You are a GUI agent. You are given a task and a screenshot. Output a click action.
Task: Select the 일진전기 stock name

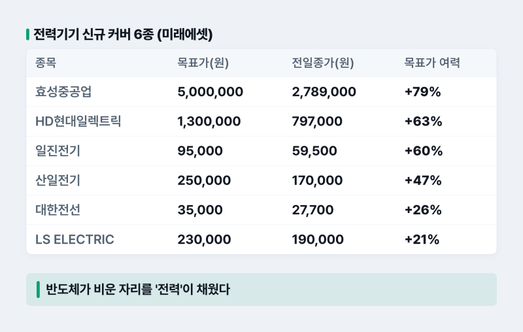(x=58, y=151)
